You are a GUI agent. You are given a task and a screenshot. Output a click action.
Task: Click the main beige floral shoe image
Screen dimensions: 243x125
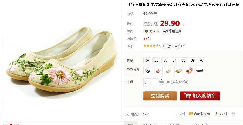(x=62, y=62)
